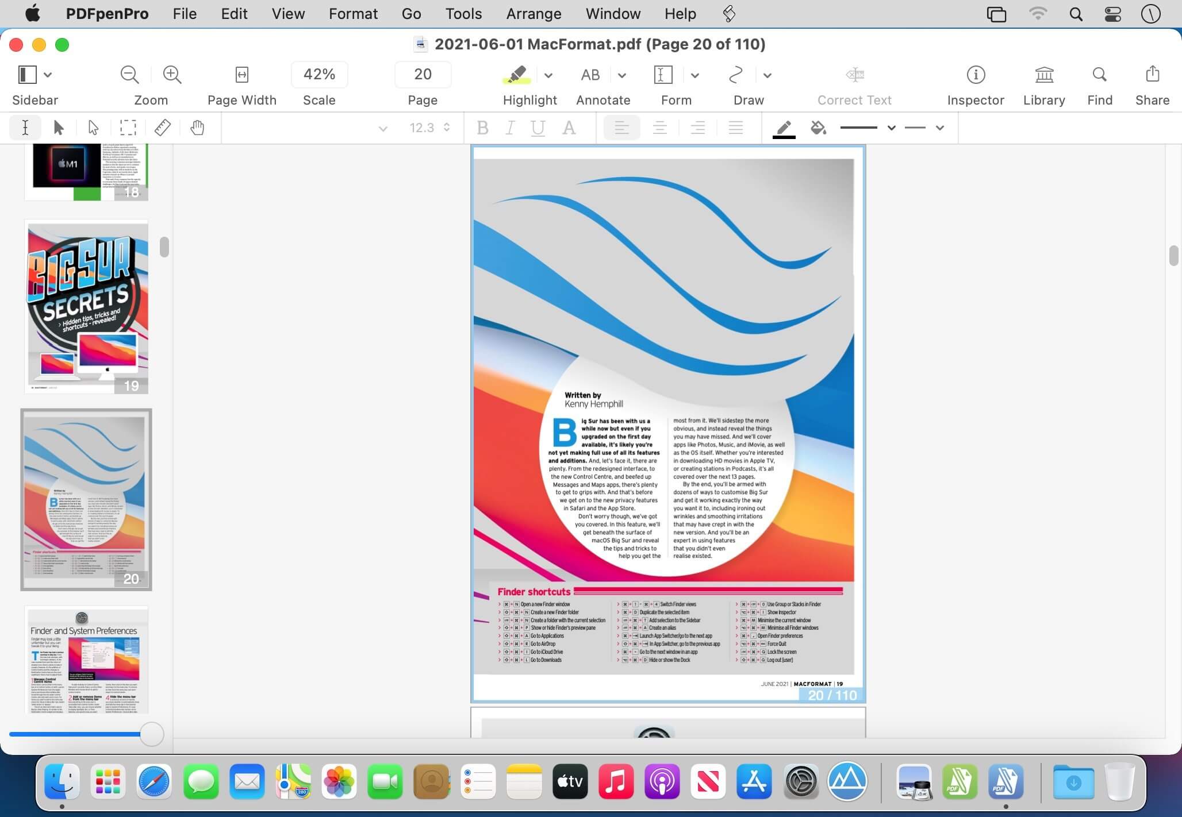Image resolution: width=1182 pixels, height=817 pixels.
Task: Open the text color button
Action: pyautogui.click(x=569, y=128)
